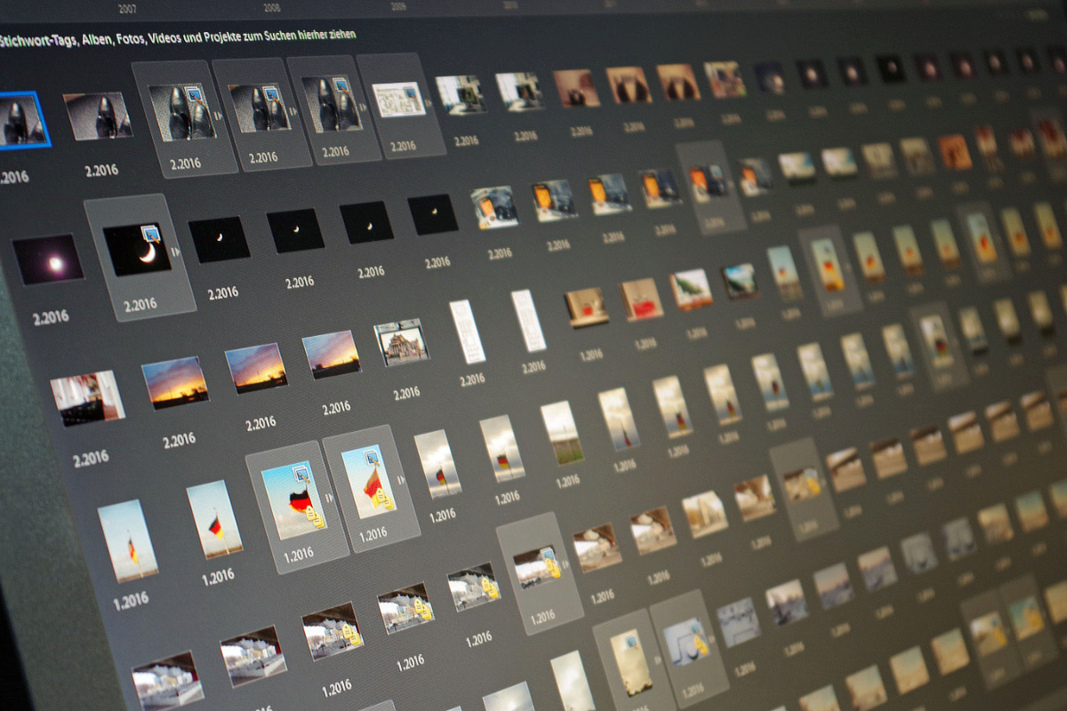Click '1.2016' date under first stacked flag photo
Viewport: 1067px width, 711px height.
click(x=298, y=555)
